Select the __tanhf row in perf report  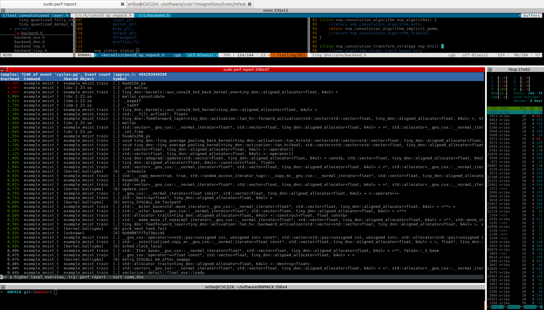242,105
